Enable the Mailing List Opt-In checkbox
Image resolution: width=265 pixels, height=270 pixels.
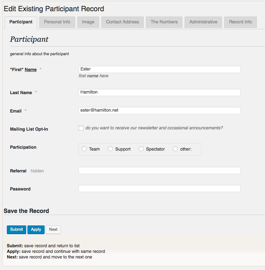tap(81, 128)
